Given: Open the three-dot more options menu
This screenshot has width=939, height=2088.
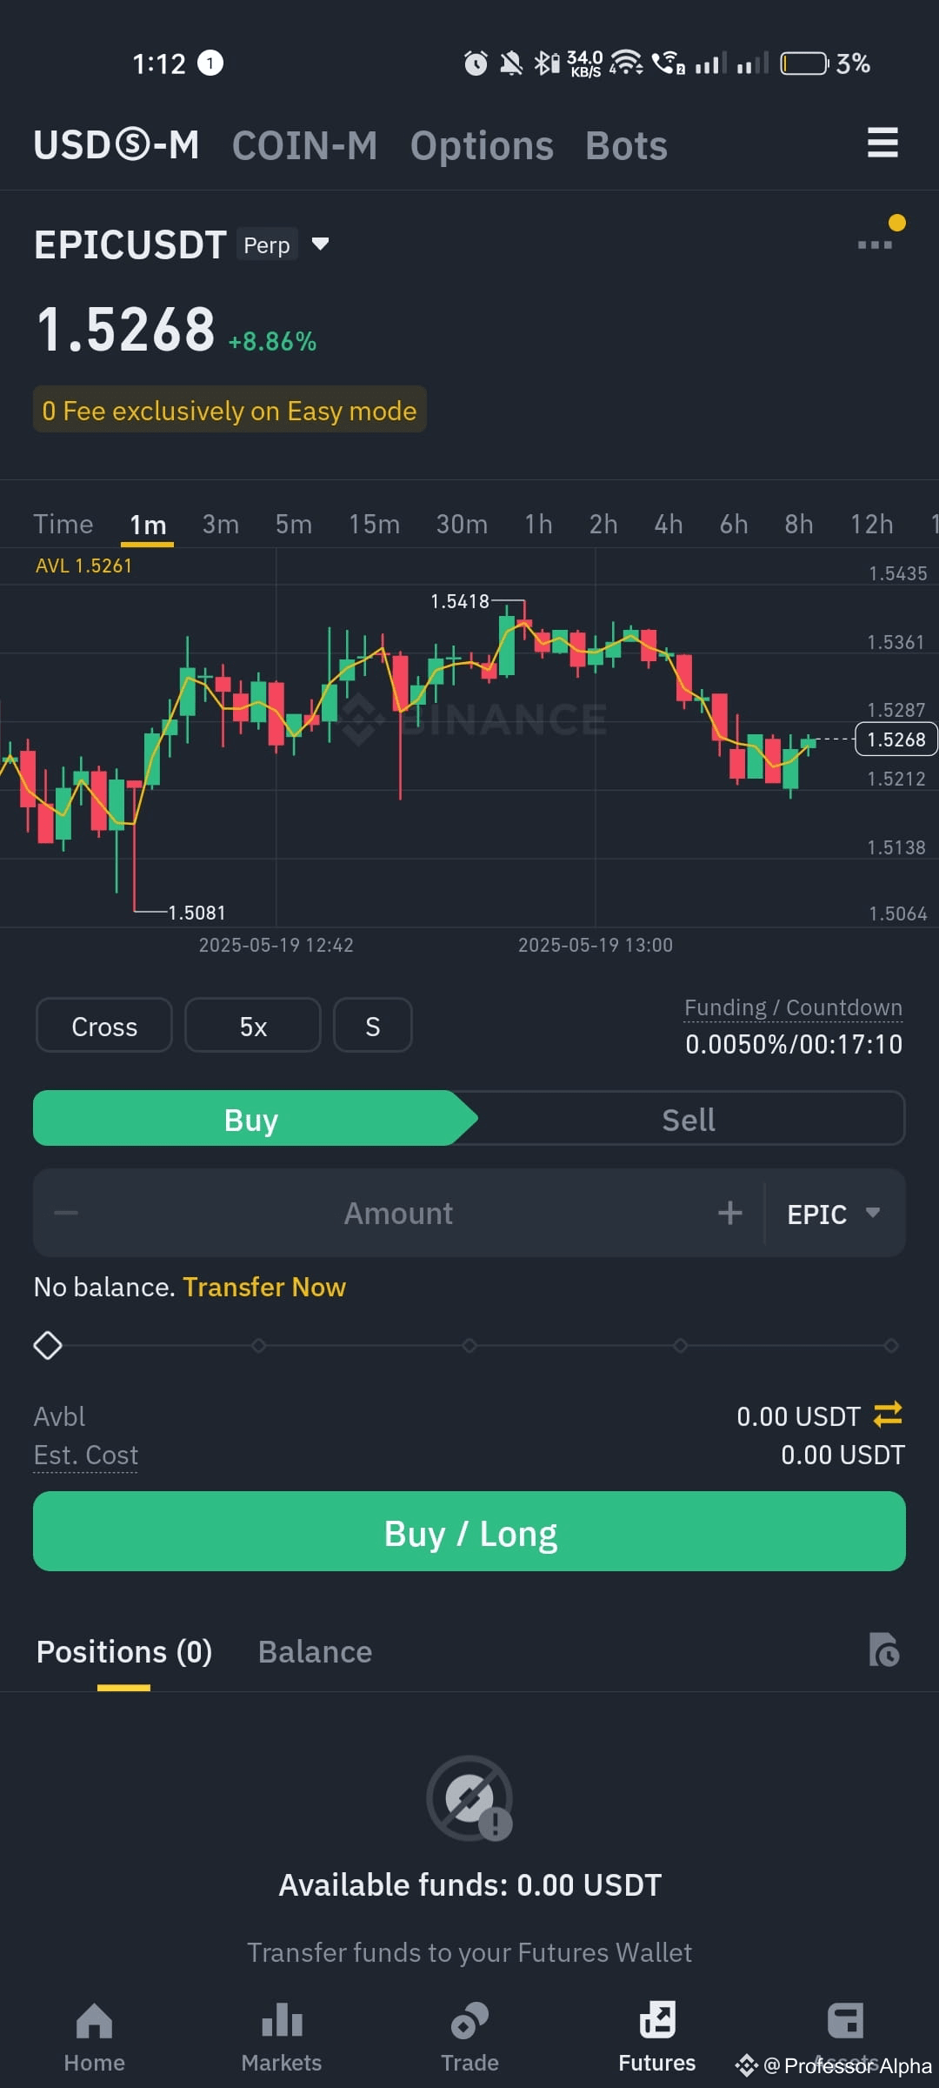Looking at the screenshot, I should tap(875, 244).
